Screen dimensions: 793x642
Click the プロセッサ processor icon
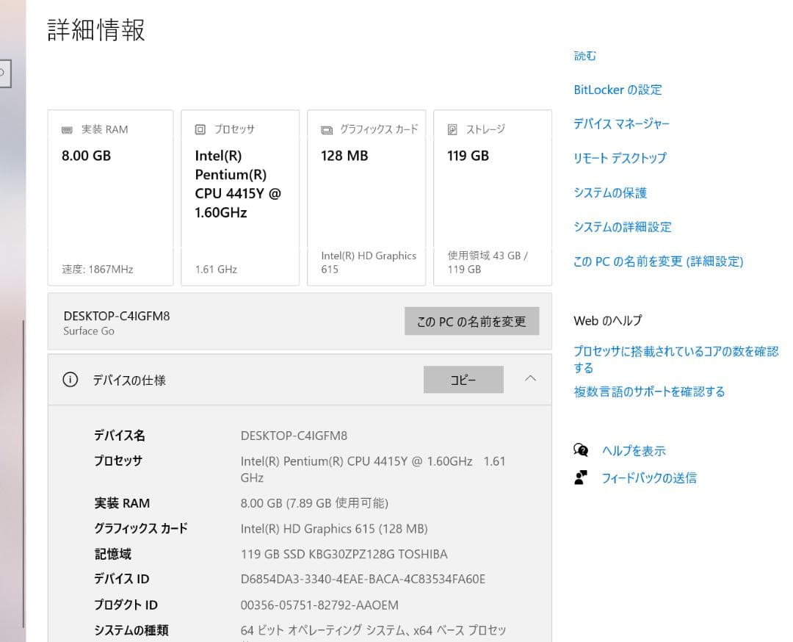pos(199,129)
